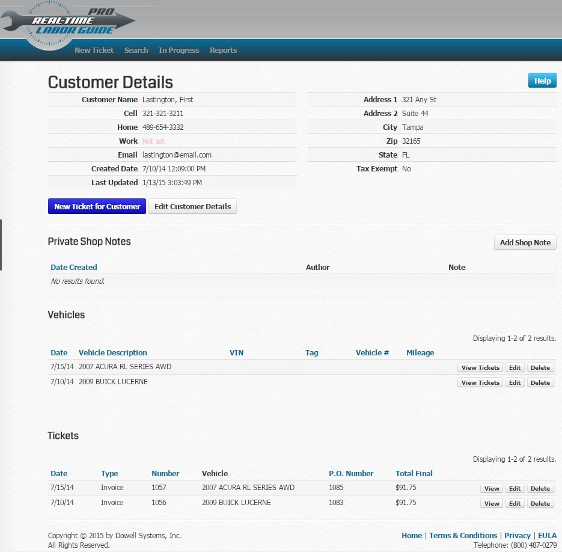Edit the 2009 Buick Lucerne vehicle
Viewport: 562px width, 552px height.
tap(515, 382)
